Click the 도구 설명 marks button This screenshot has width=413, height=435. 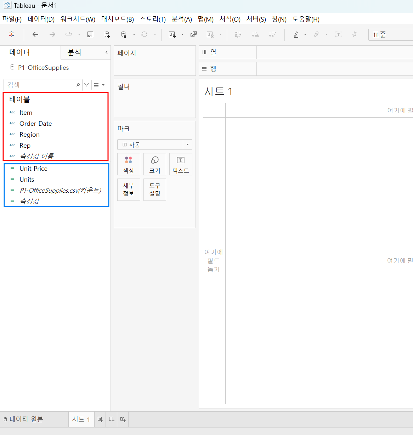click(x=155, y=190)
